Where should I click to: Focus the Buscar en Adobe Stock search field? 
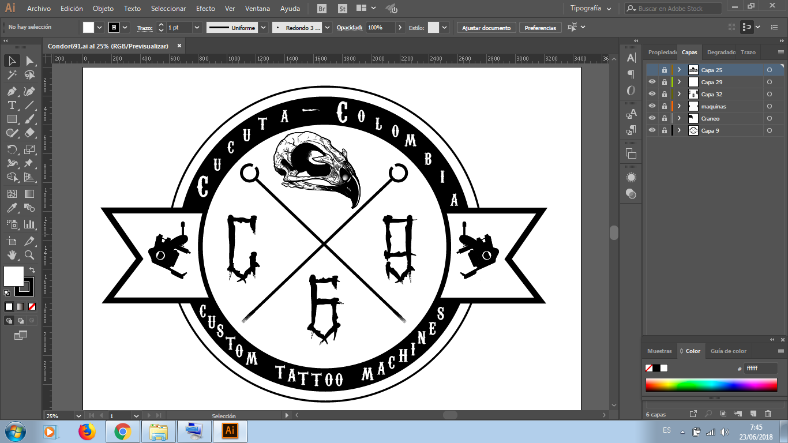[x=673, y=9]
